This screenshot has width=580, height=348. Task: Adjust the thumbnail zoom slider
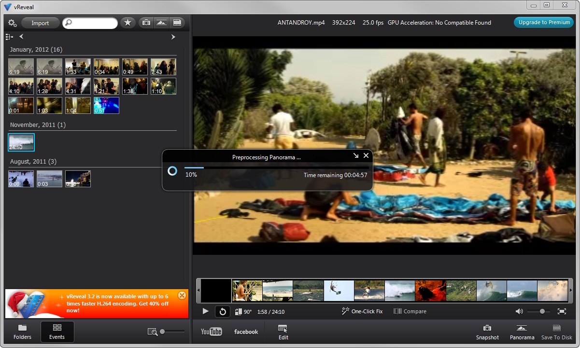(x=172, y=331)
